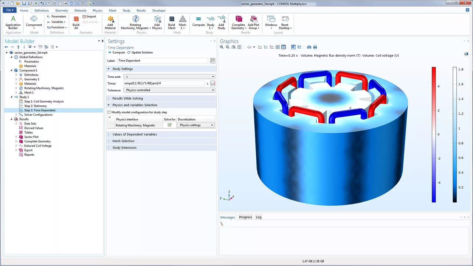Screen dimensions: 473x266
Task: Open Tolerance dropdown
Action: [x=169, y=90]
